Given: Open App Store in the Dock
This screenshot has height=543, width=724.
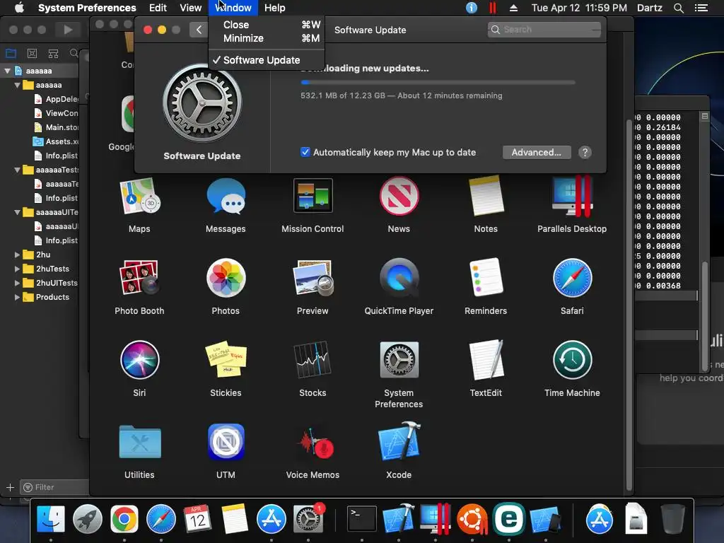Looking at the screenshot, I should 271,518.
